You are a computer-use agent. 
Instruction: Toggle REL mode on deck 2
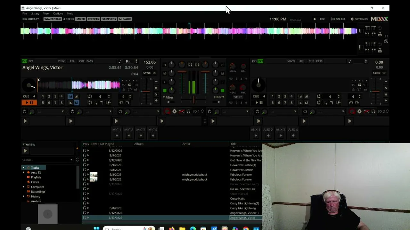coord(302,61)
